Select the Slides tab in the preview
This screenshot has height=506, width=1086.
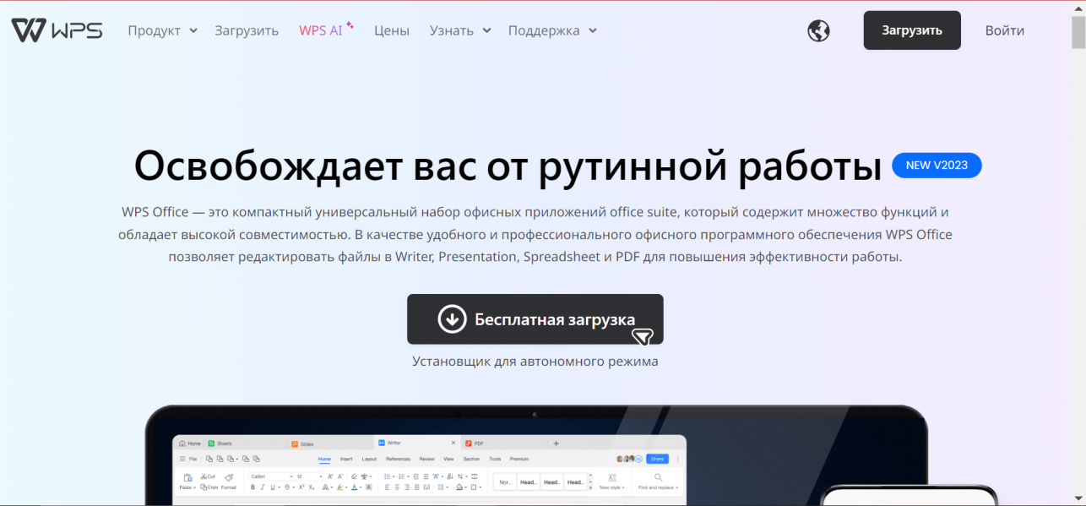[x=302, y=443]
